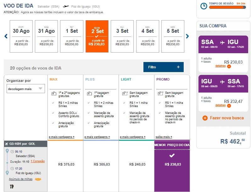Click e mais vantagens under PLUS
The height and width of the screenshot is (192, 251).
[97, 137]
